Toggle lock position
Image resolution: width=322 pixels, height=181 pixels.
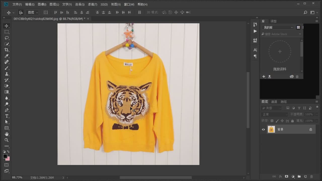click(282, 121)
